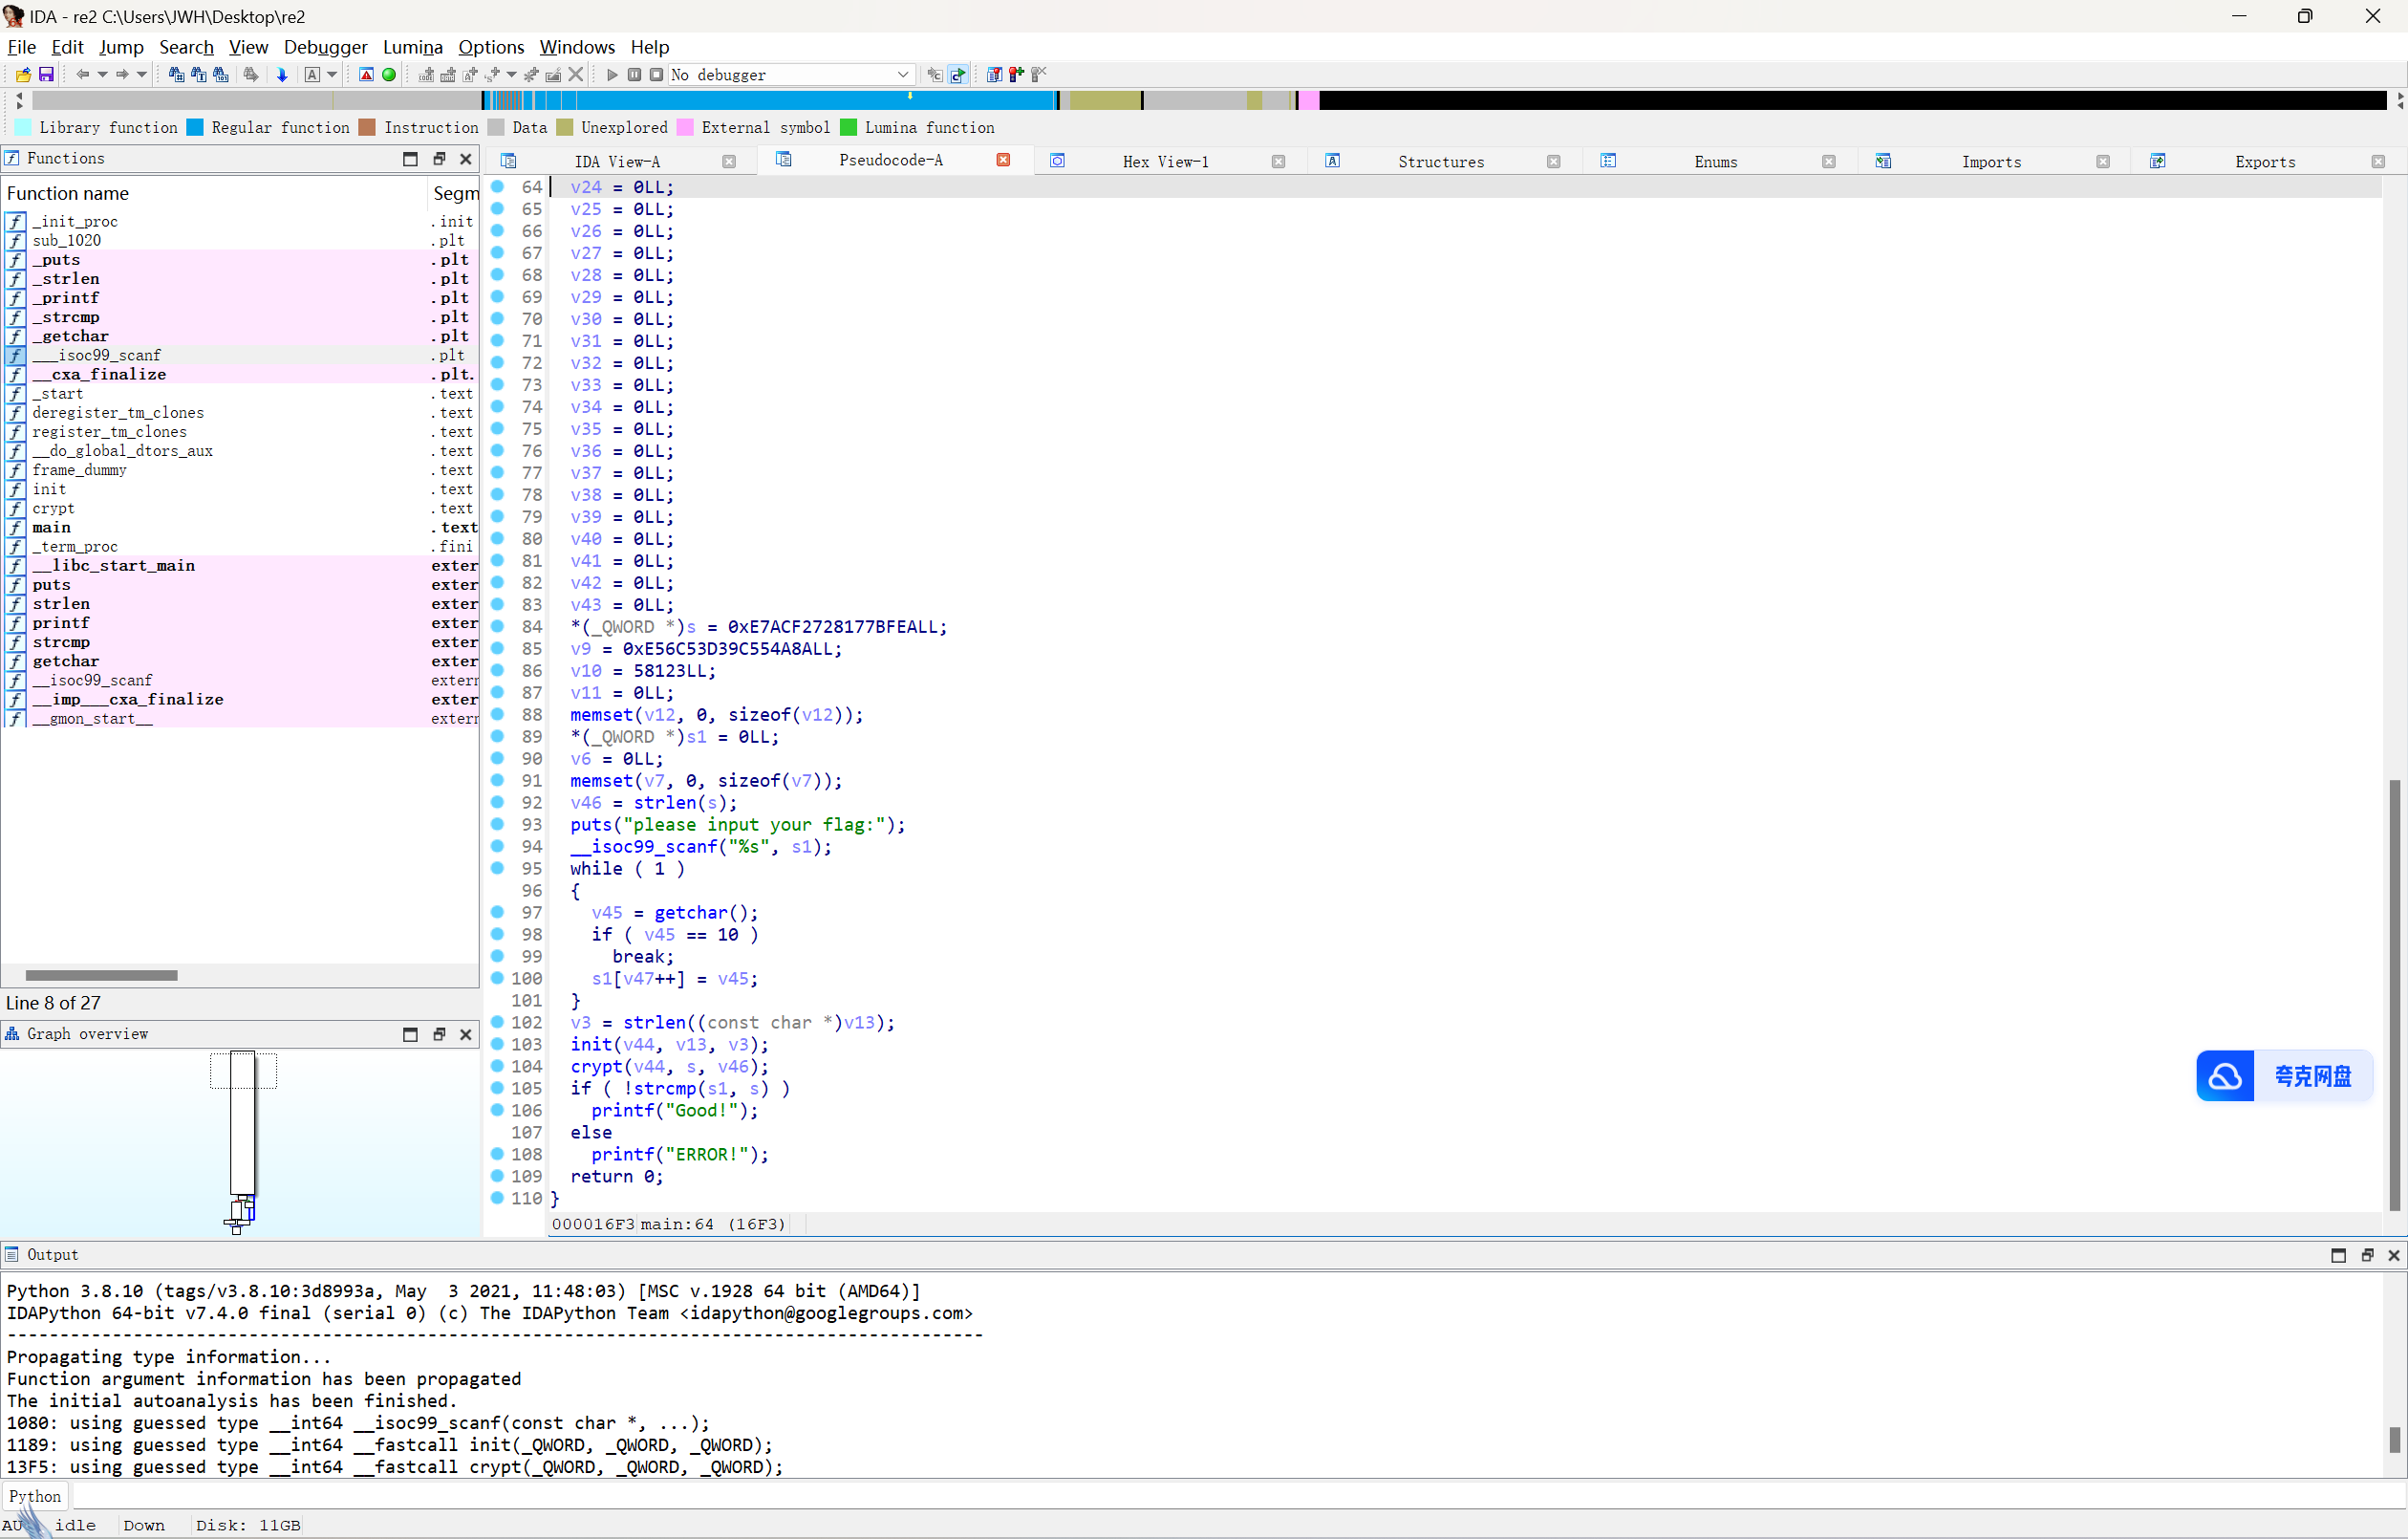Image resolution: width=2408 pixels, height=1539 pixels.
Task: Open the Jump menu
Action: click(121, 47)
